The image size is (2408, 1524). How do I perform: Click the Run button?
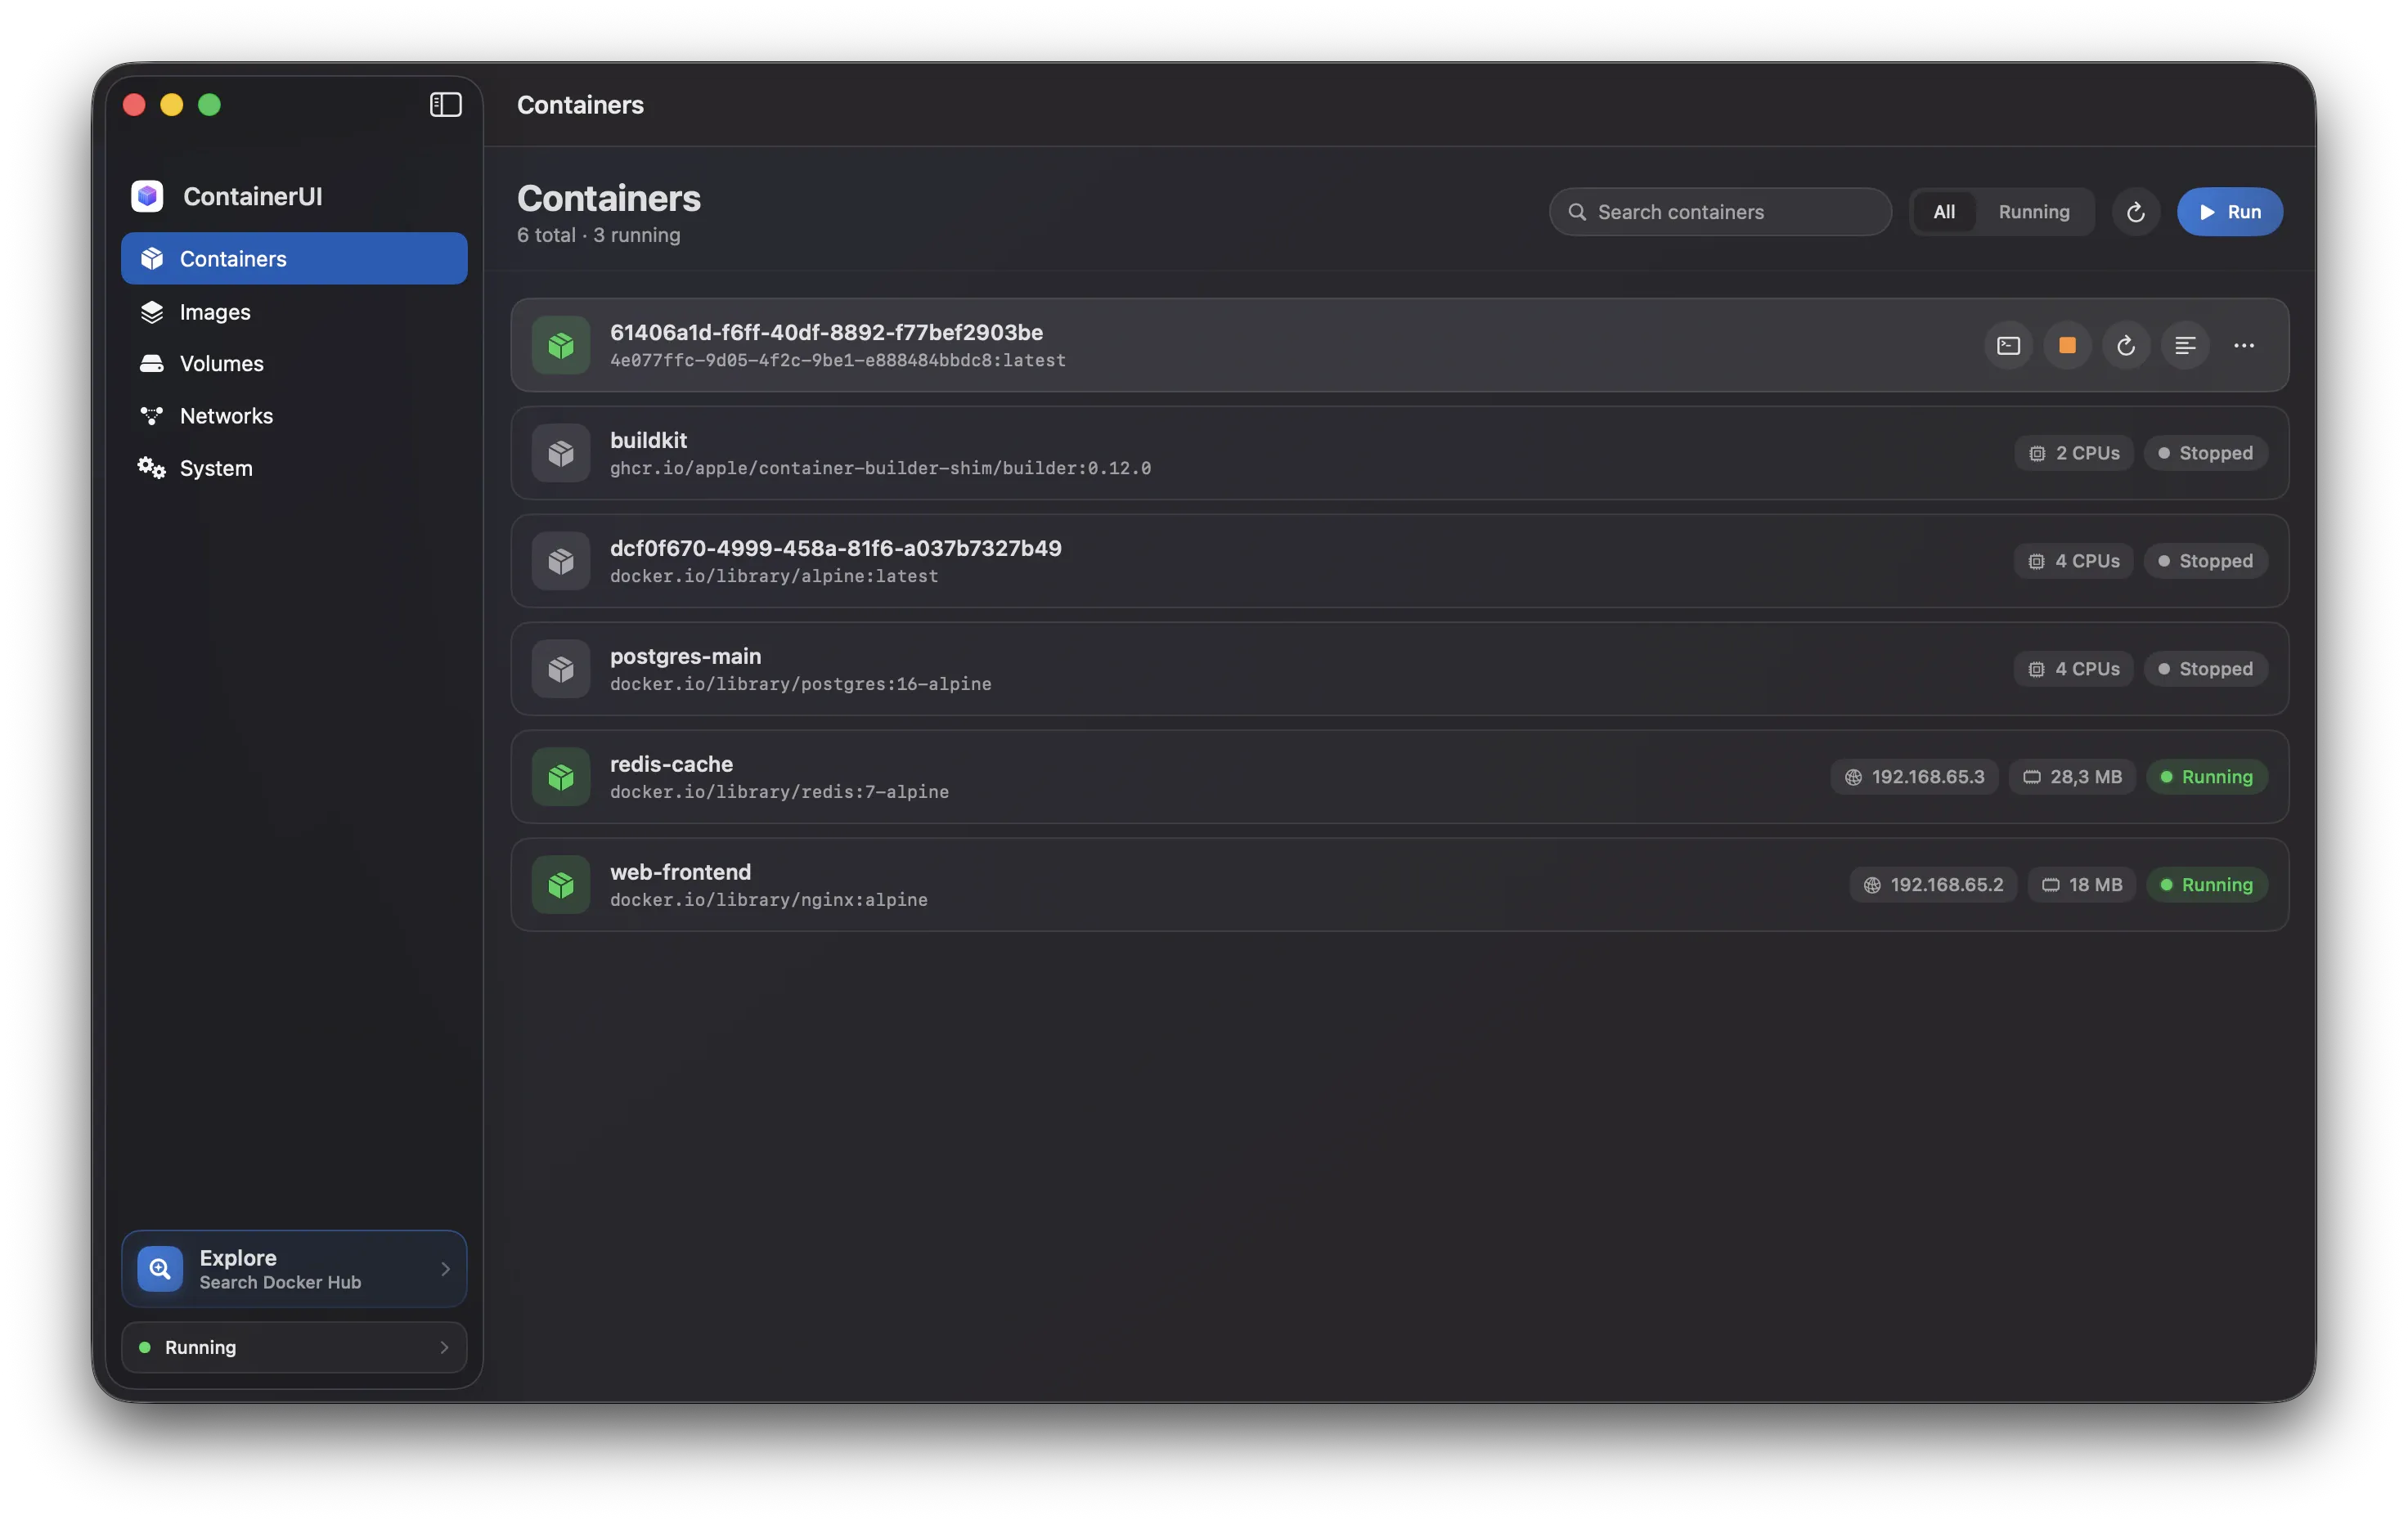click(2230, 212)
